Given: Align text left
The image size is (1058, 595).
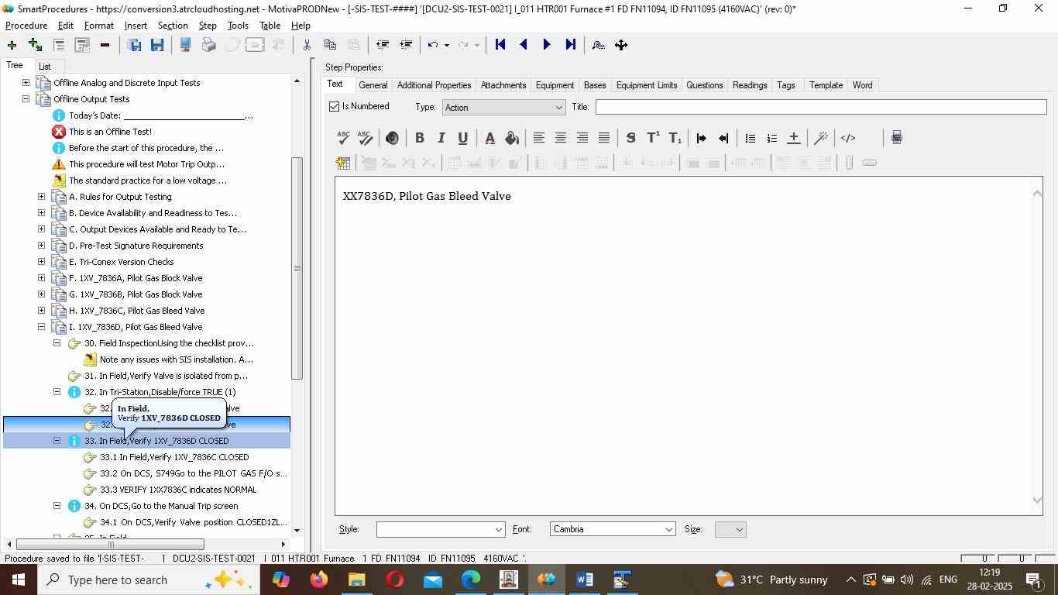Looking at the screenshot, I should [538, 138].
